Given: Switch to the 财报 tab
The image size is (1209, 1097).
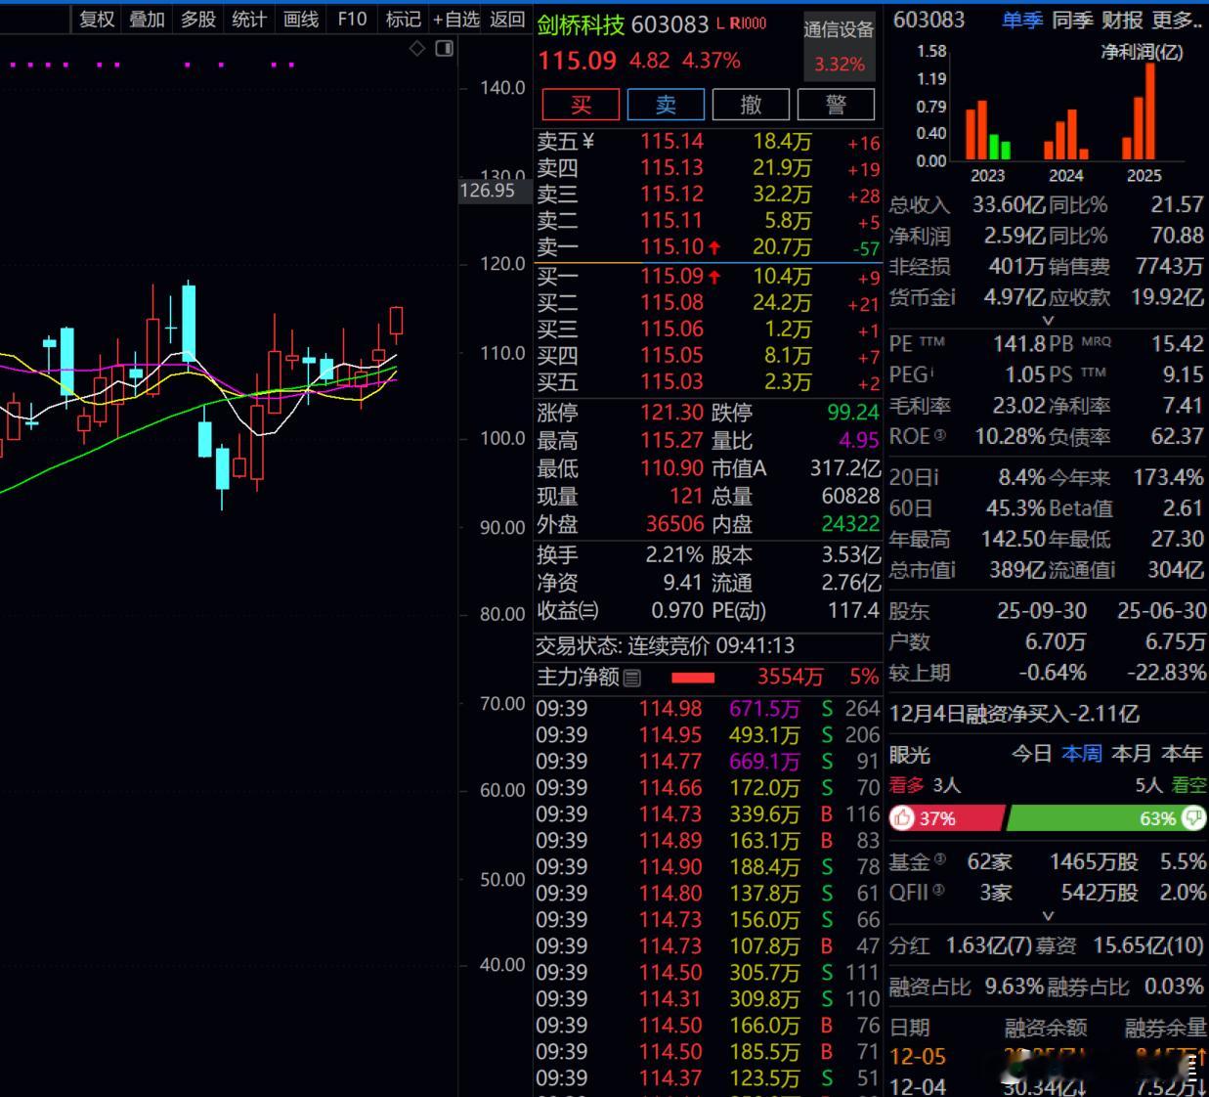Looking at the screenshot, I should [1122, 20].
